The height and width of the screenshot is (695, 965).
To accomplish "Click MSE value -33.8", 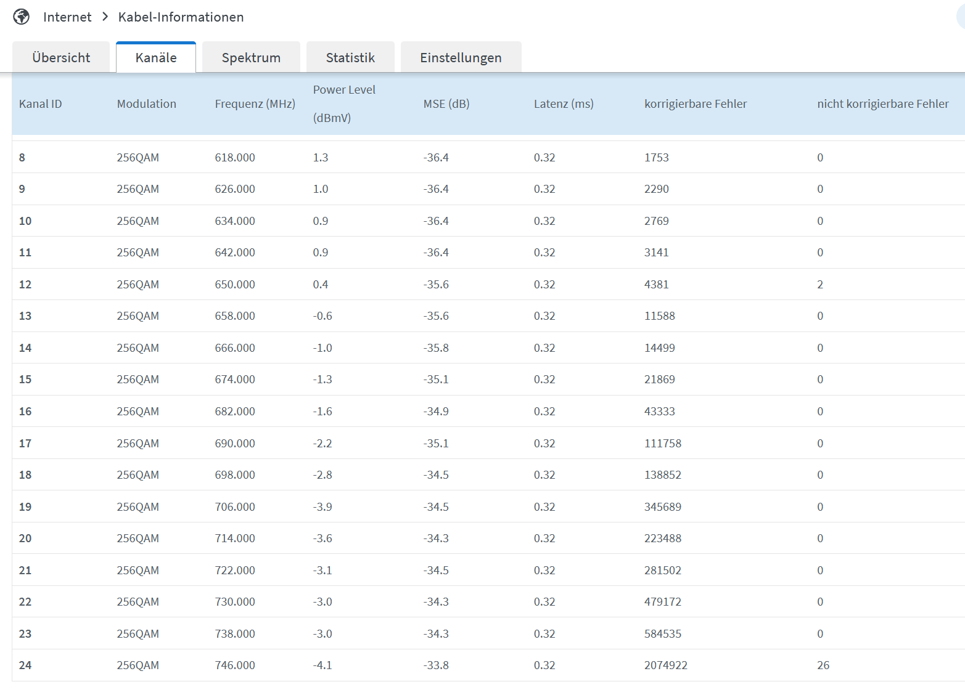I will 436,665.
